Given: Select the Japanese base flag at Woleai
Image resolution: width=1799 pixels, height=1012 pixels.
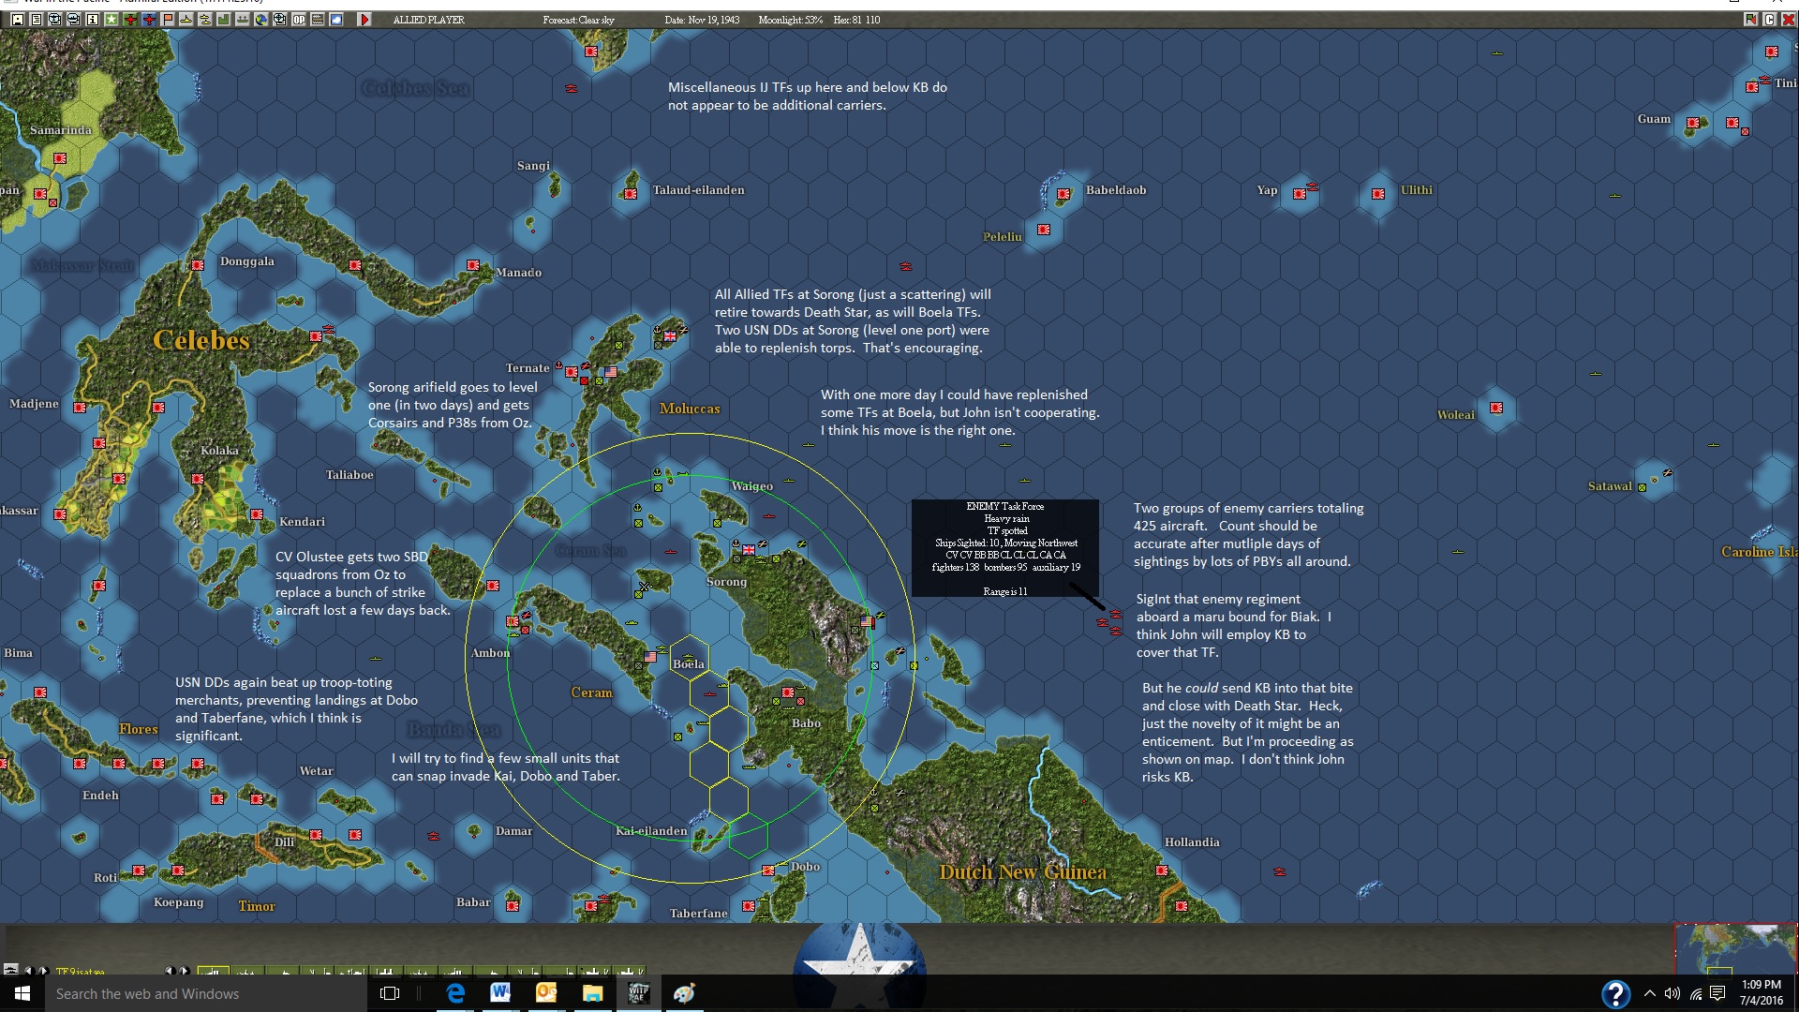Looking at the screenshot, I should (x=1496, y=408).
